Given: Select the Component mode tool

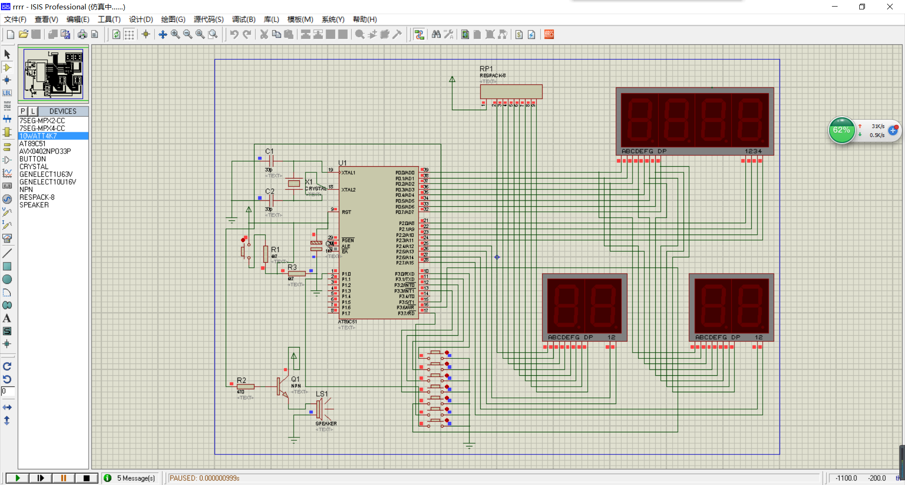Looking at the screenshot, I should click(x=7, y=67).
